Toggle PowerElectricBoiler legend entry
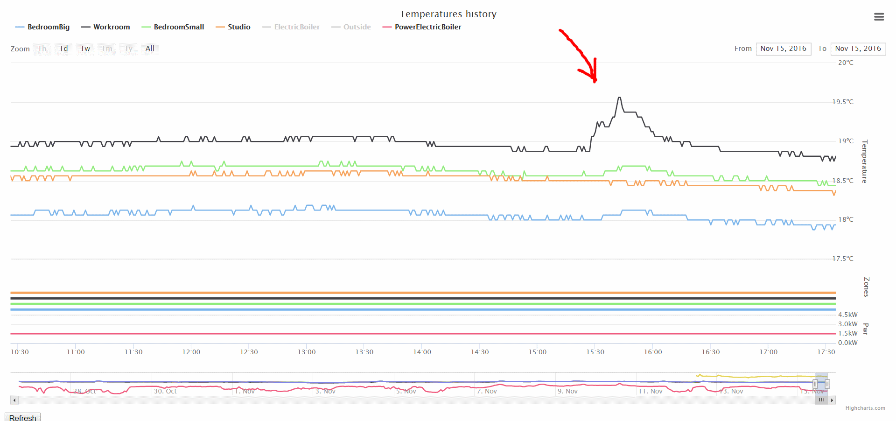The height and width of the screenshot is (421, 896). [x=422, y=27]
